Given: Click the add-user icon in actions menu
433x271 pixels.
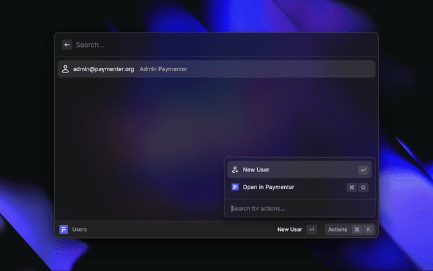Looking at the screenshot, I should 235,170.
